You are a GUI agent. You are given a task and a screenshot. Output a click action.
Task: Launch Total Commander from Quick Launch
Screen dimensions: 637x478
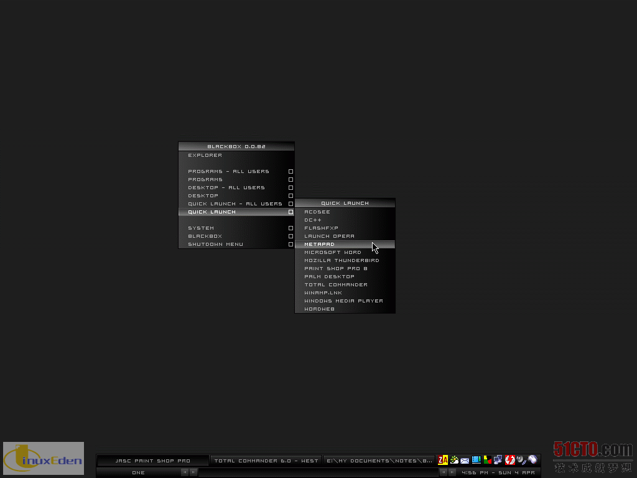tap(345, 285)
